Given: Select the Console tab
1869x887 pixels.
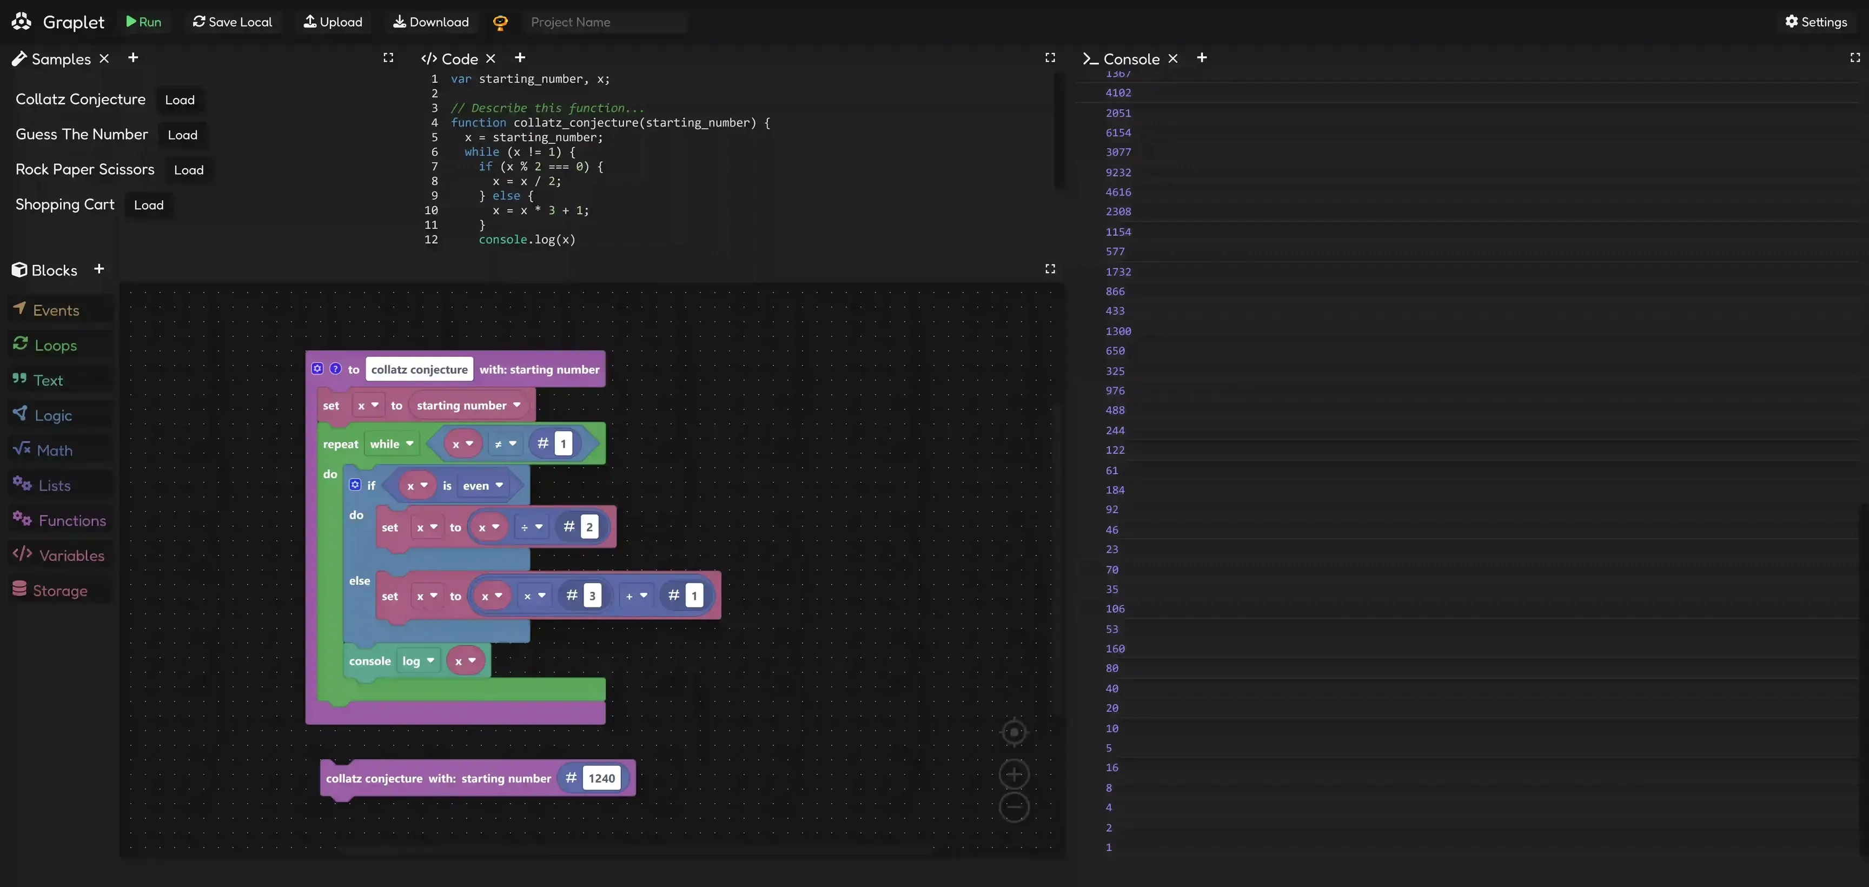Looking at the screenshot, I should tap(1121, 59).
